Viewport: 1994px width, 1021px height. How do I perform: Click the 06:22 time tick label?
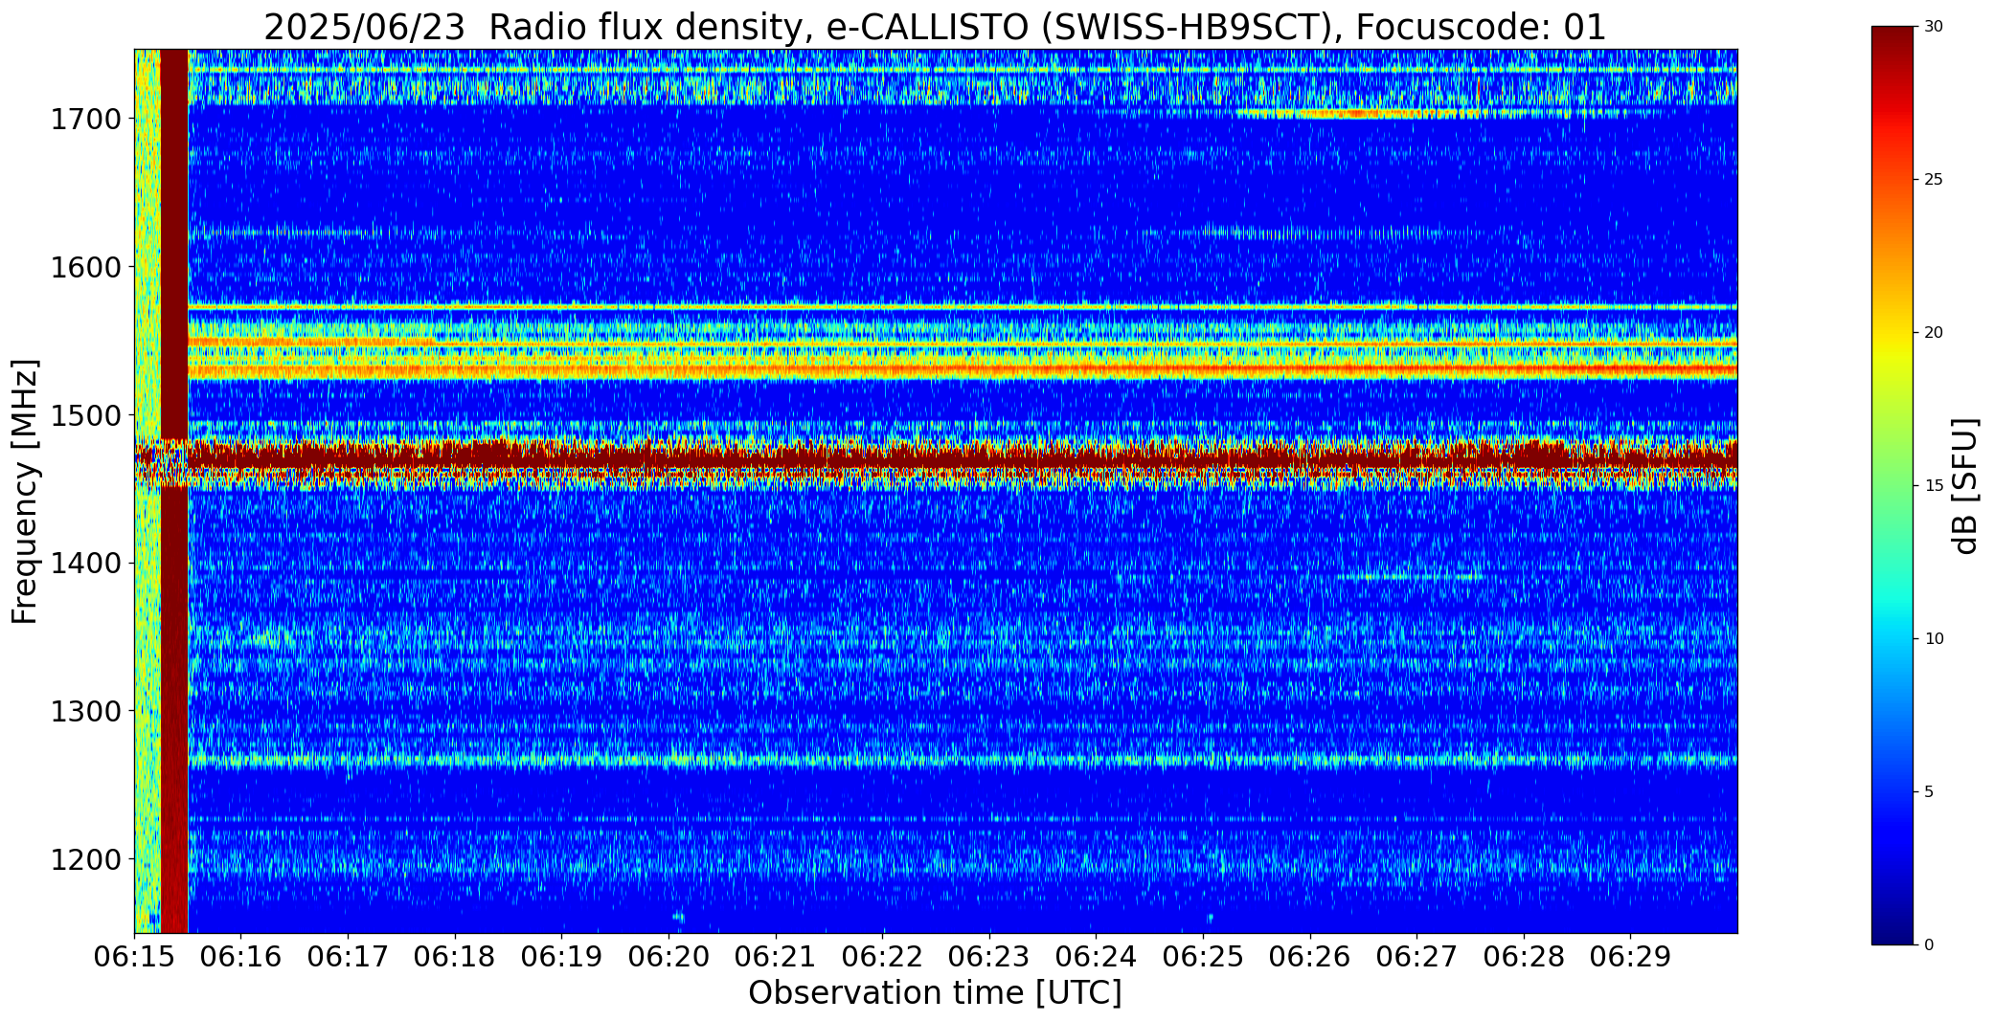click(882, 957)
